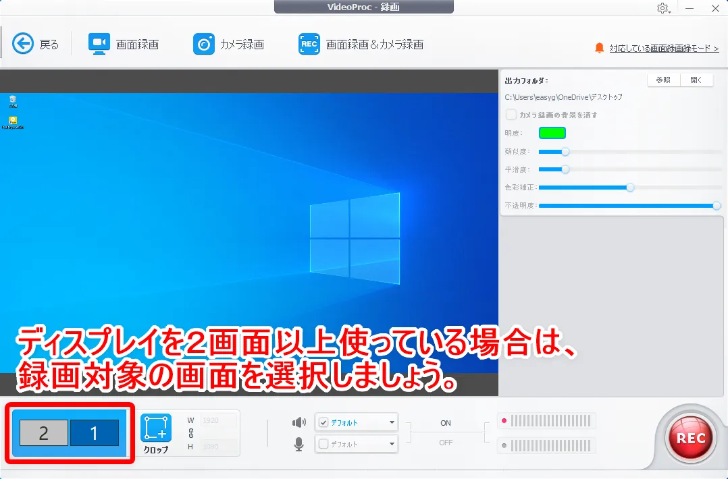This screenshot has width=728, height=479.
Task: Click the output folder path text
Action: (x=564, y=97)
